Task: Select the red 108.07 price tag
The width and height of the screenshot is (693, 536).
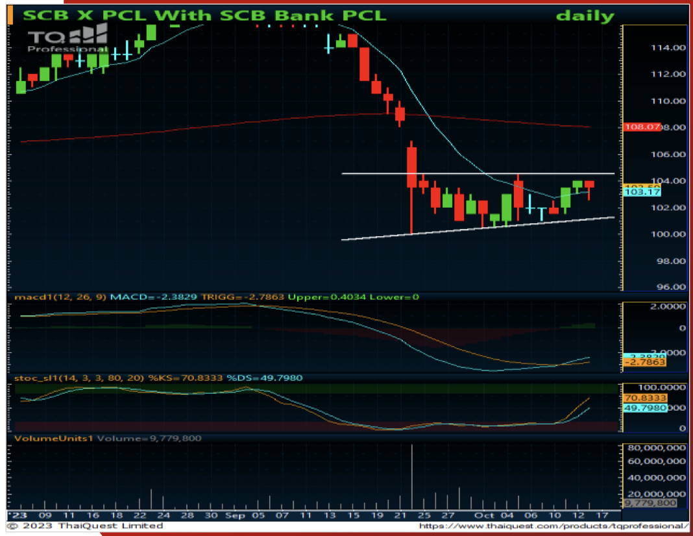Action: pyautogui.click(x=642, y=127)
